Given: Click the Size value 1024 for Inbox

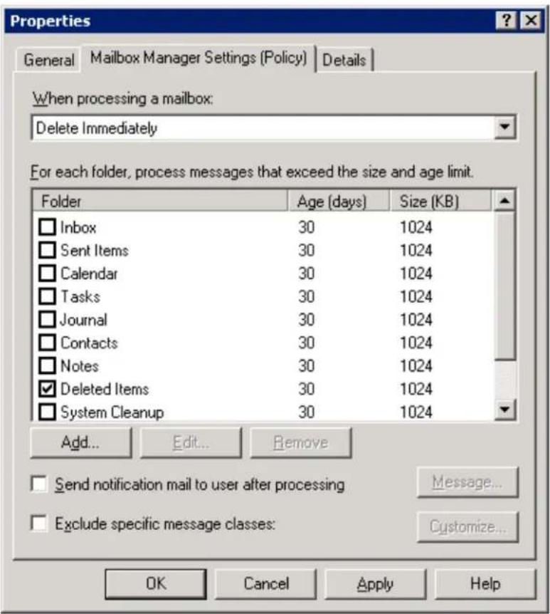Looking at the screenshot, I should 416,227.
